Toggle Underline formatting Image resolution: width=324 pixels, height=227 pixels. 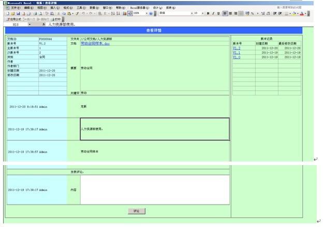pyautogui.click(x=218, y=13)
